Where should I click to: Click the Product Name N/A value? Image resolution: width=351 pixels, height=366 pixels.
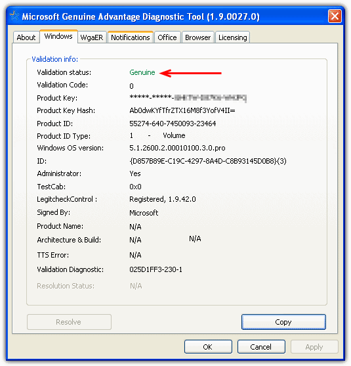click(135, 227)
